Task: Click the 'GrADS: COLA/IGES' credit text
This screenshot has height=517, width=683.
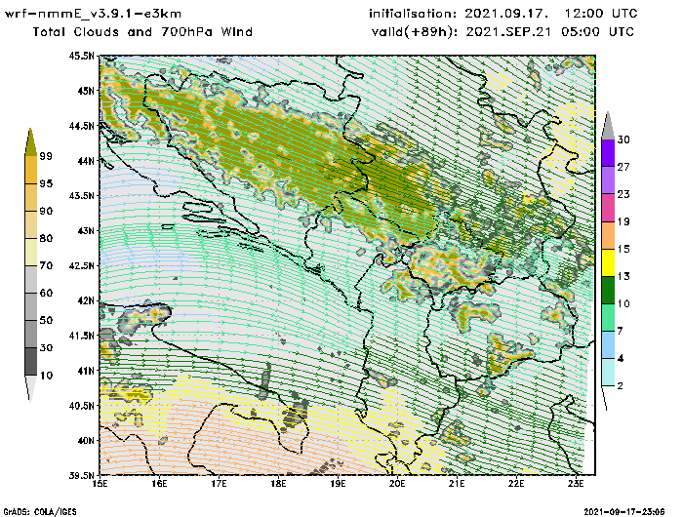Action: click(x=40, y=512)
